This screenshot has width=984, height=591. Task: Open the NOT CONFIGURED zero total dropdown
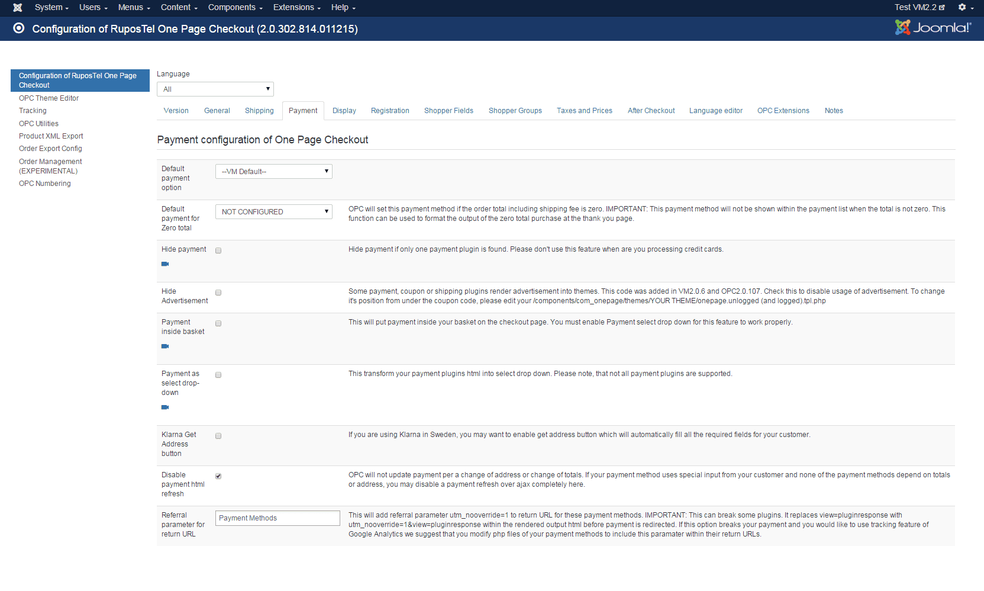273,212
